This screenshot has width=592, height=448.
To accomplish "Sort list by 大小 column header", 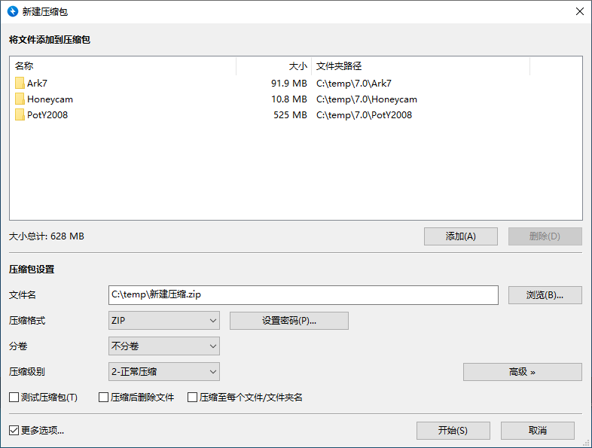I will click(x=273, y=66).
